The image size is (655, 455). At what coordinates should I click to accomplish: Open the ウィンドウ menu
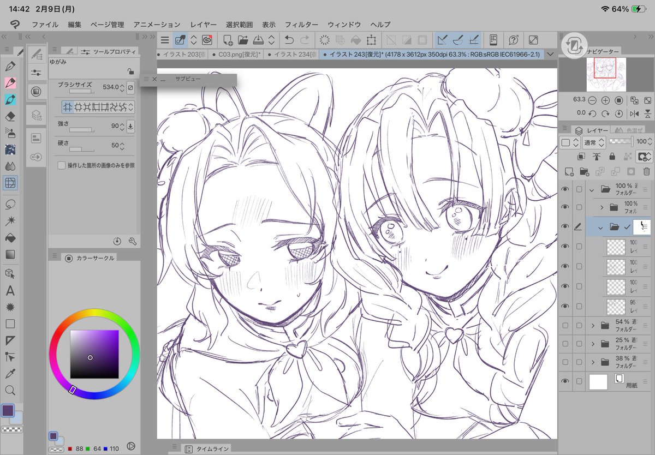(x=344, y=25)
